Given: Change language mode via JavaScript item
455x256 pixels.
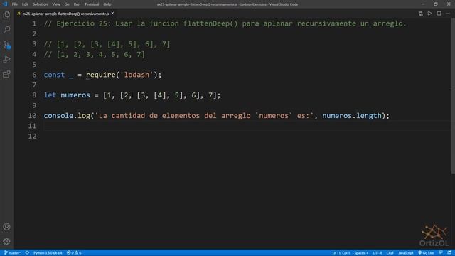Looking at the screenshot, I should click(406, 253).
